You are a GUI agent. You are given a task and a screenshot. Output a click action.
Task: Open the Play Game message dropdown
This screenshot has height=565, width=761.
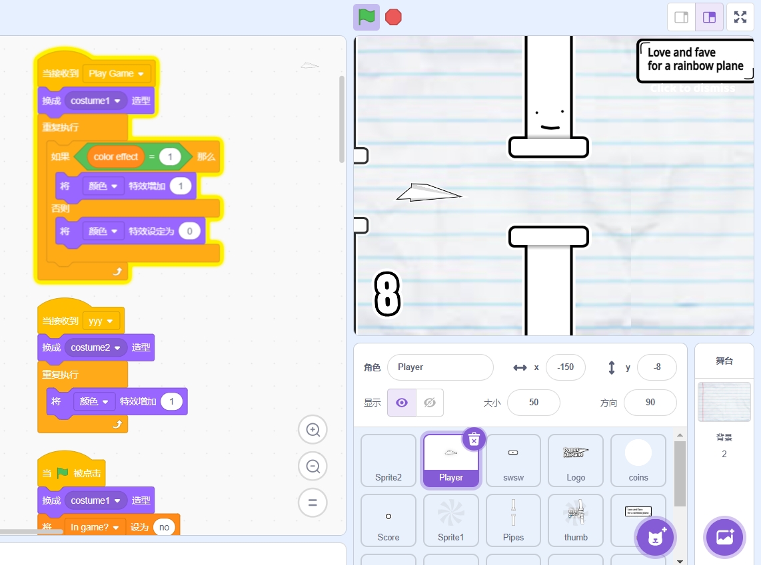point(117,74)
